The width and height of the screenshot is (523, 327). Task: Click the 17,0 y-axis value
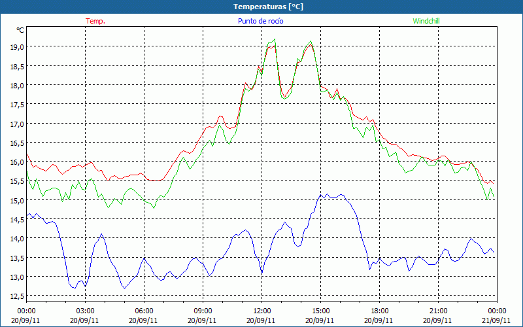pos(18,124)
